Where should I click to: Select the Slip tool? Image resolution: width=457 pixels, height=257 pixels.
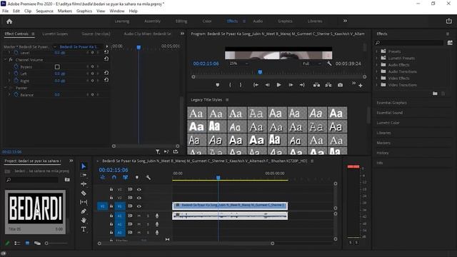coord(84,202)
